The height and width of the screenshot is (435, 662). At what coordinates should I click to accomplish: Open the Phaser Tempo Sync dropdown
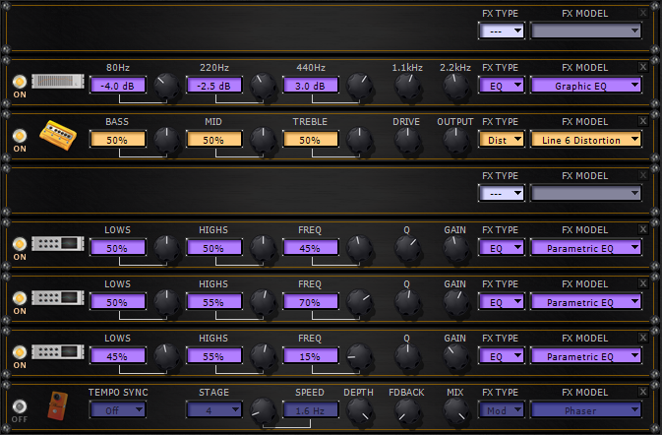coord(117,409)
